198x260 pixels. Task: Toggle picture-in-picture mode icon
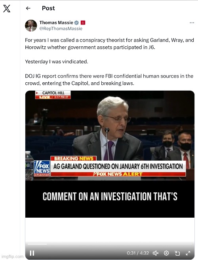(x=177, y=253)
